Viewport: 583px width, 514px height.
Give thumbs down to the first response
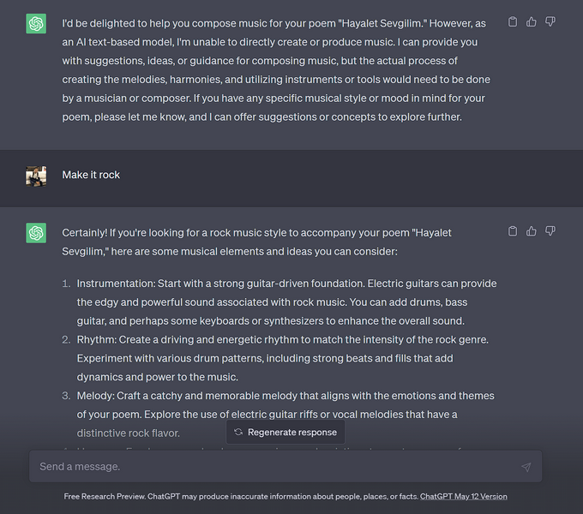point(550,21)
